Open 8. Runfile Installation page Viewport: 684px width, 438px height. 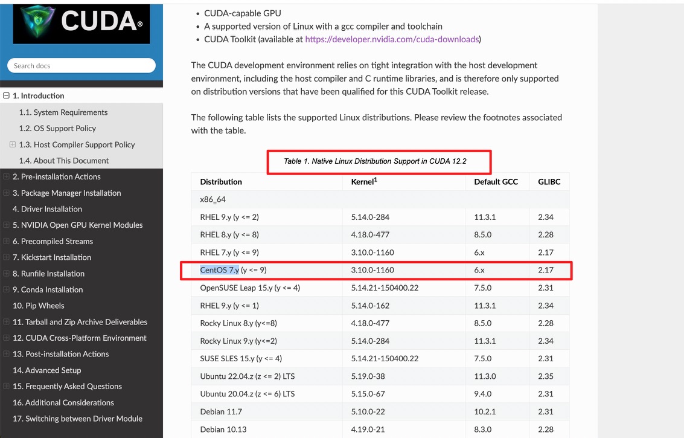click(48, 273)
